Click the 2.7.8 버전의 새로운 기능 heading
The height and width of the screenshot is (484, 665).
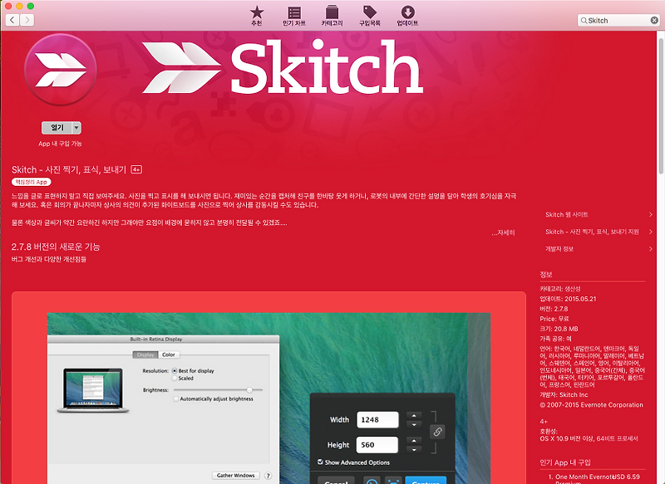(x=56, y=247)
